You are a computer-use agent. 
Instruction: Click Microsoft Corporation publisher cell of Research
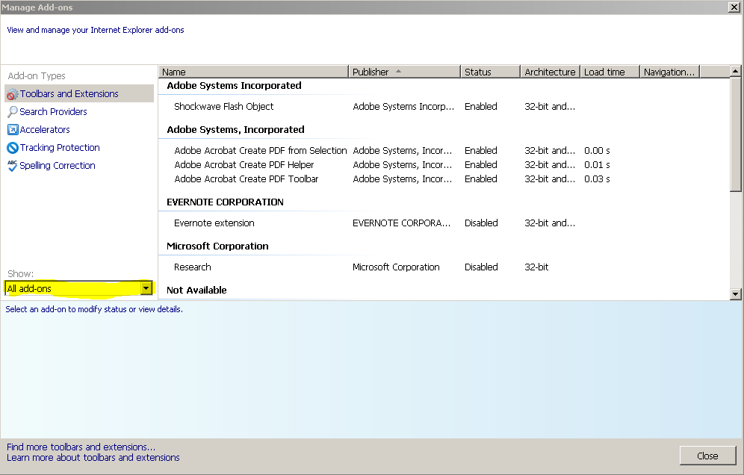pyautogui.click(x=396, y=267)
